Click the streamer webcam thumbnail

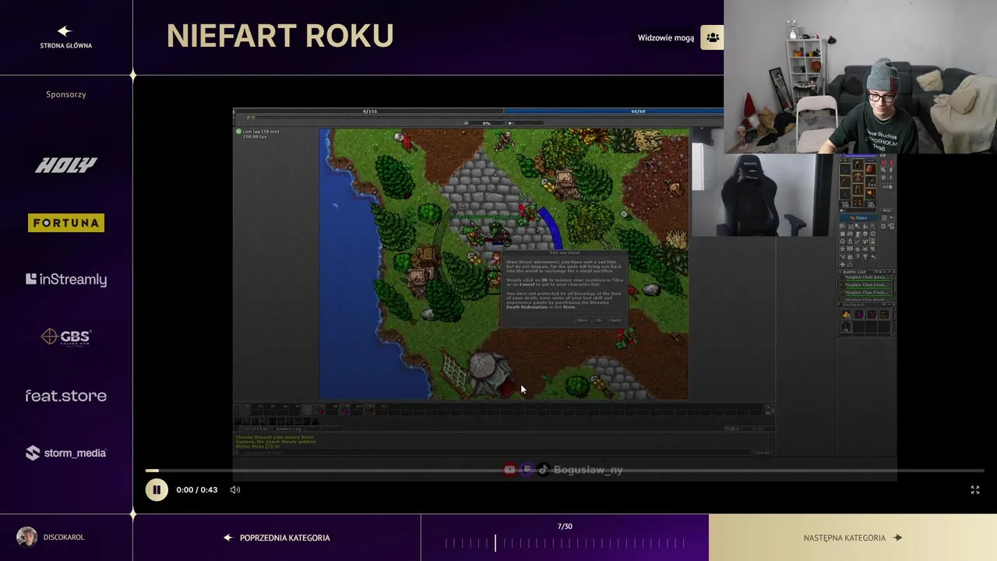(860, 76)
